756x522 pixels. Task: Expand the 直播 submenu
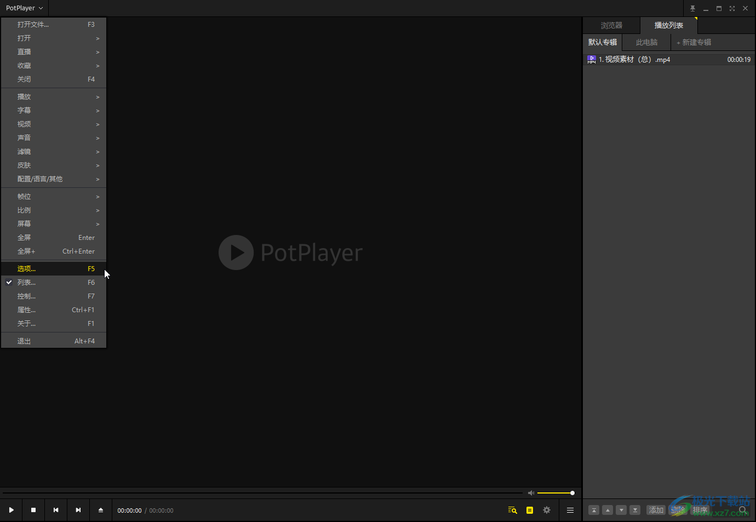coord(54,52)
